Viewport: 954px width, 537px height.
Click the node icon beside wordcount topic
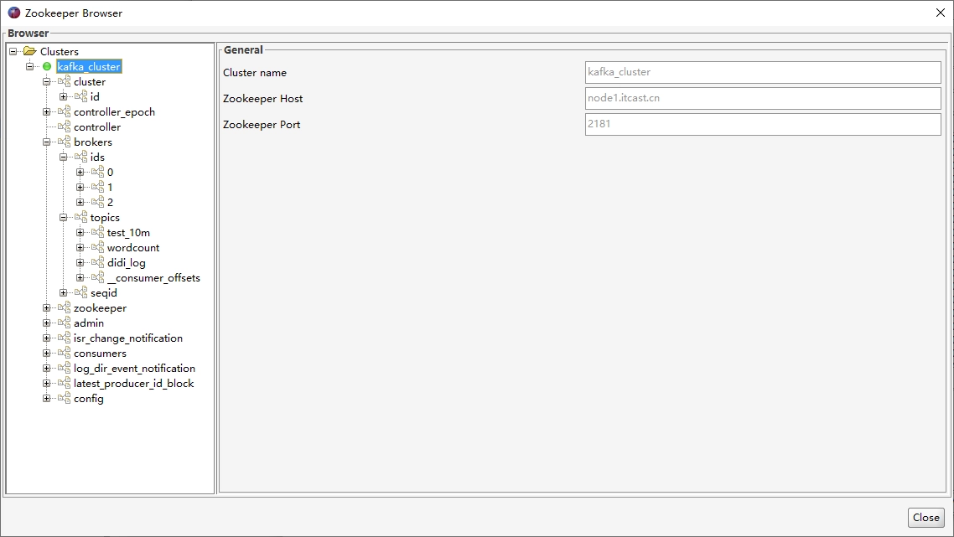pos(98,247)
